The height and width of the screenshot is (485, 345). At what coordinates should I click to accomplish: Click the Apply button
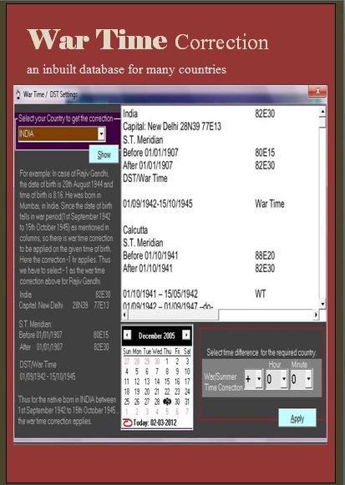[x=297, y=418]
